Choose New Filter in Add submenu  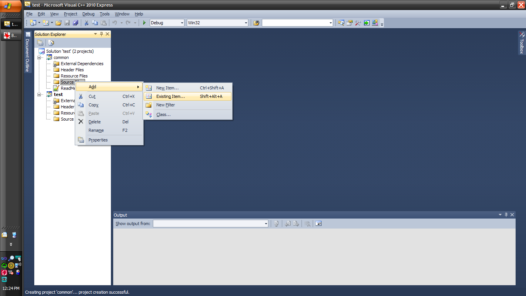click(188, 105)
